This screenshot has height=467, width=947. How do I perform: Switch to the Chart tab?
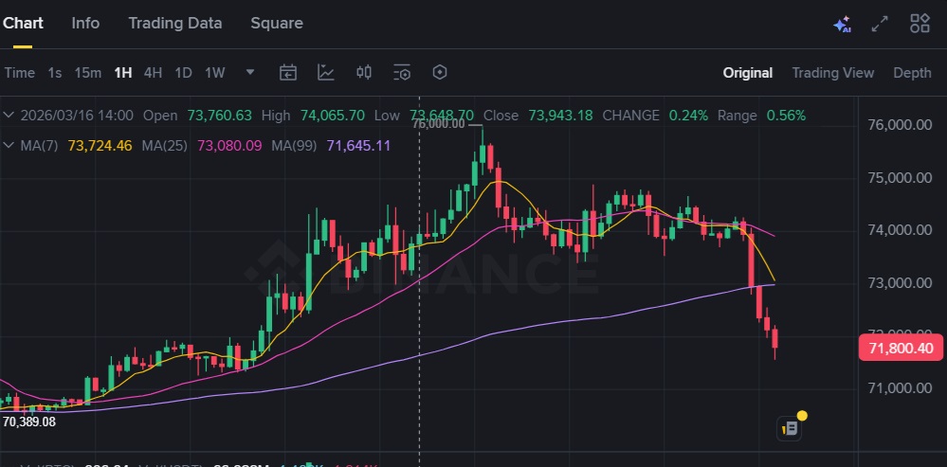(x=22, y=24)
